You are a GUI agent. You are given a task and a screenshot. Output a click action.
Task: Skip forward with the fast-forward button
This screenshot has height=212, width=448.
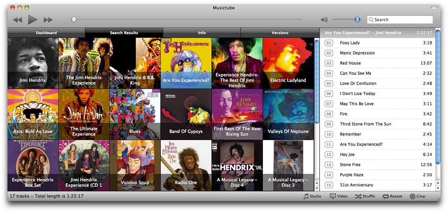(48, 20)
